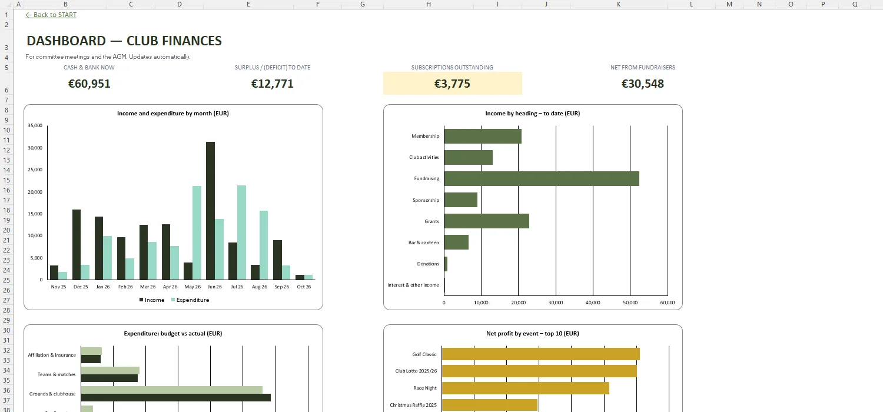Select the Grants bar in income chart
This screenshot has height=412, width=883.
pyautogui.click(x=487, y=221)
